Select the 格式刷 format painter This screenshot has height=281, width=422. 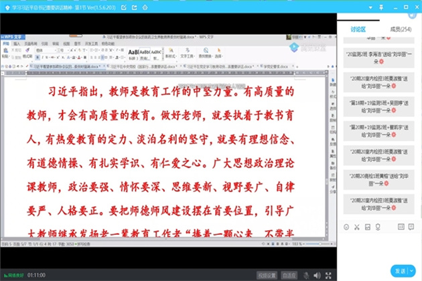[x=27, y=53]
